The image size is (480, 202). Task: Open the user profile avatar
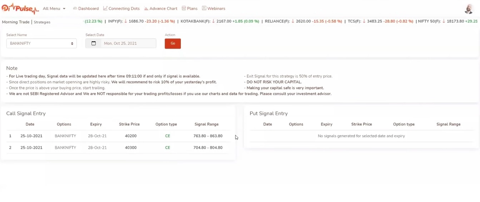point(469,9)
